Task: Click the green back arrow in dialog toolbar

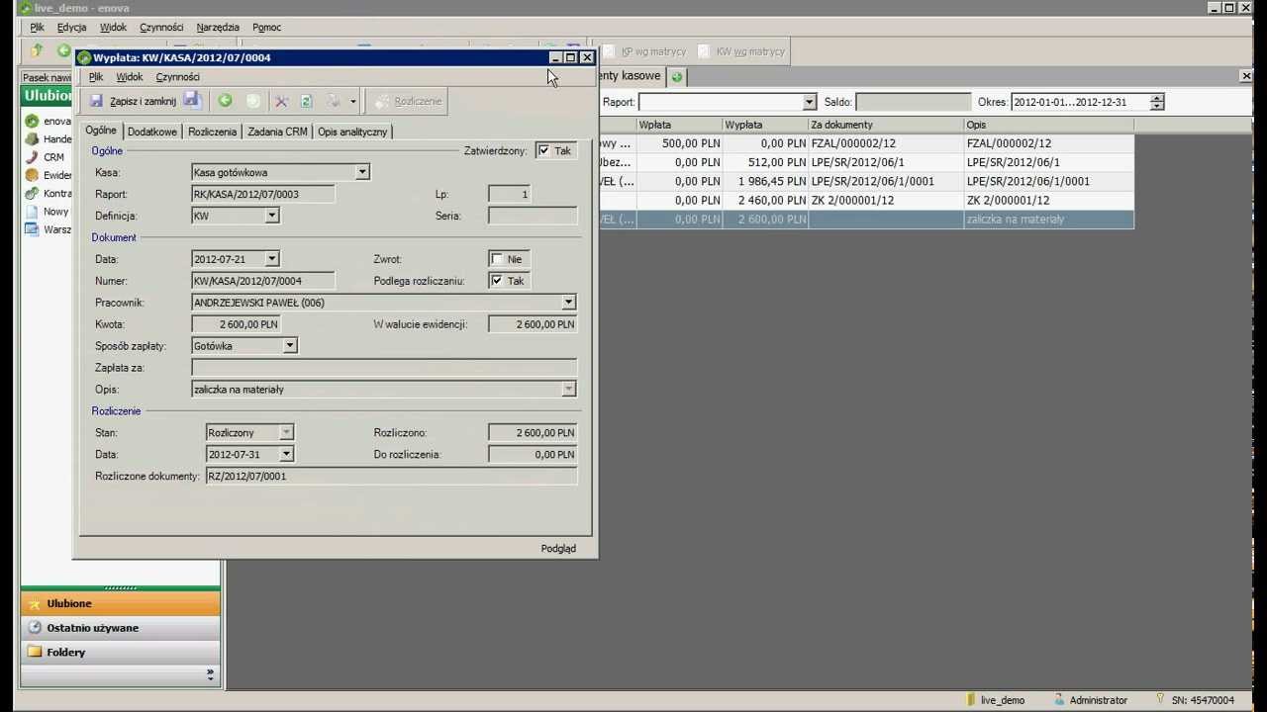Action: pyautogui.click(x=225, y=101)
